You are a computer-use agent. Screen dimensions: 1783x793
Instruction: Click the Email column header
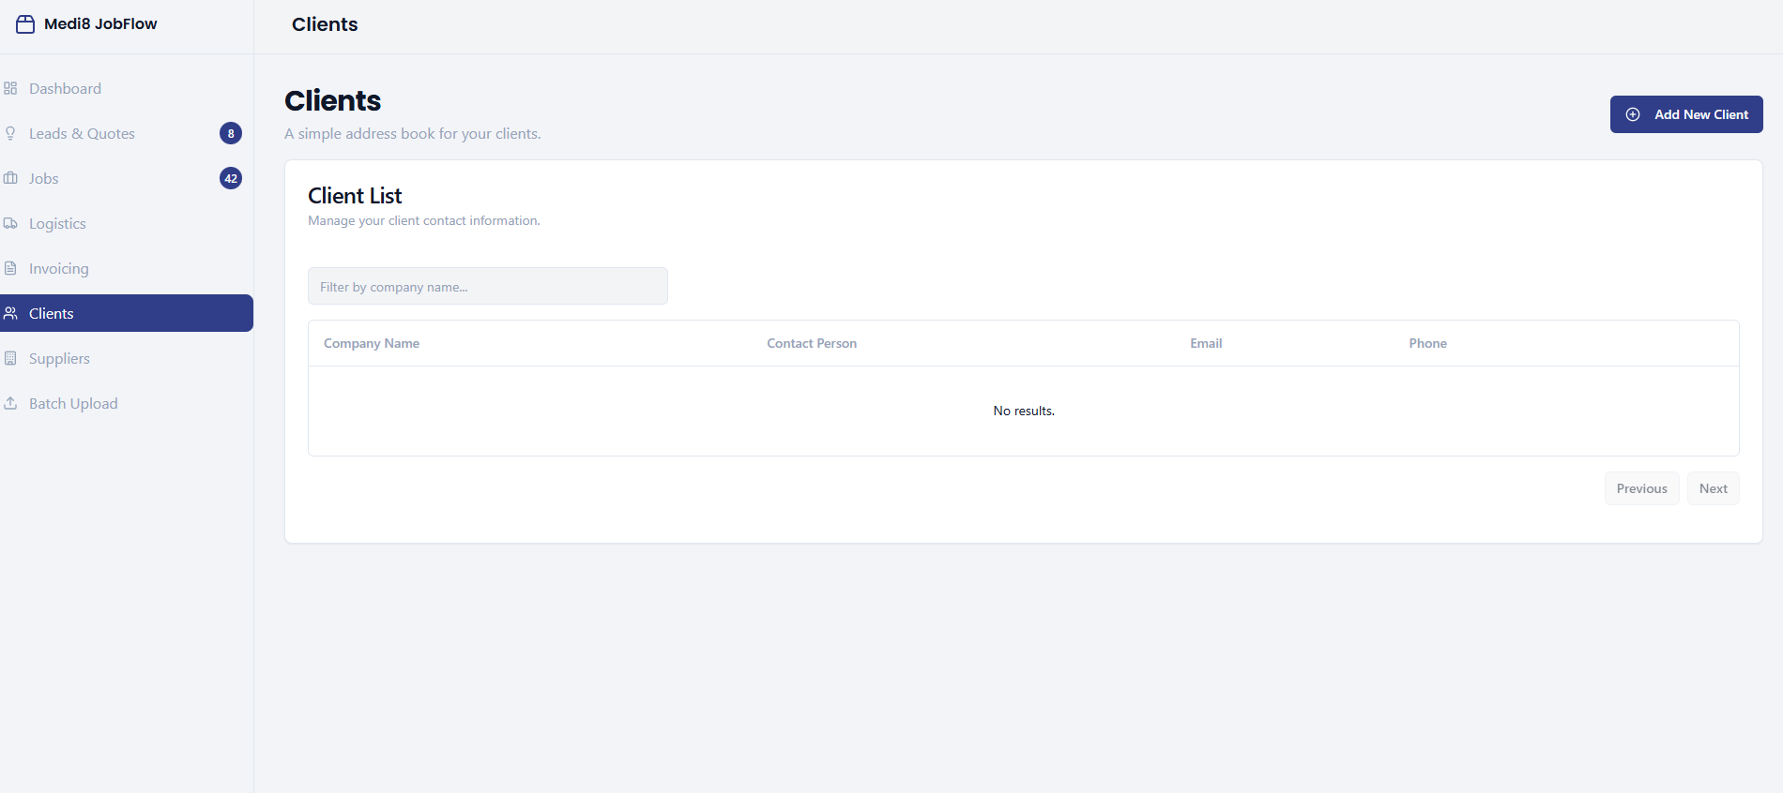(1206, 343)
